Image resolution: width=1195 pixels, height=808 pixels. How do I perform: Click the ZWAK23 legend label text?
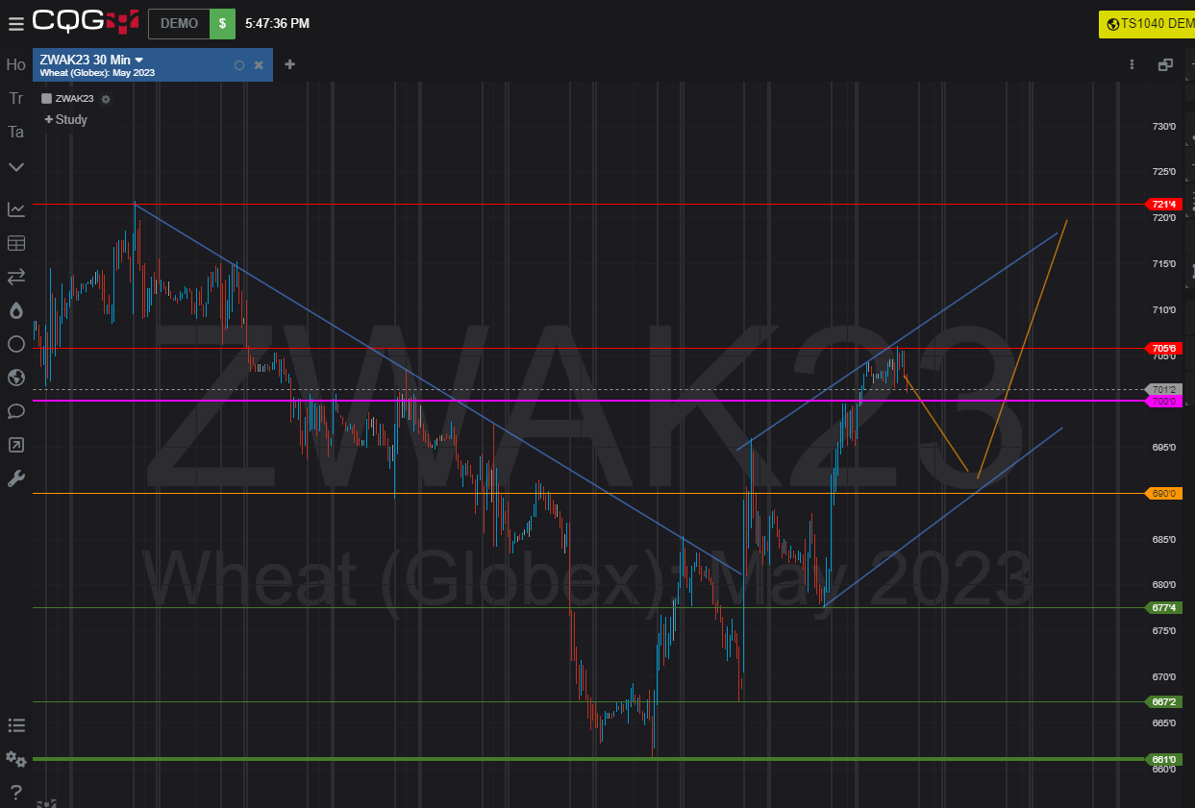(75, 99)
